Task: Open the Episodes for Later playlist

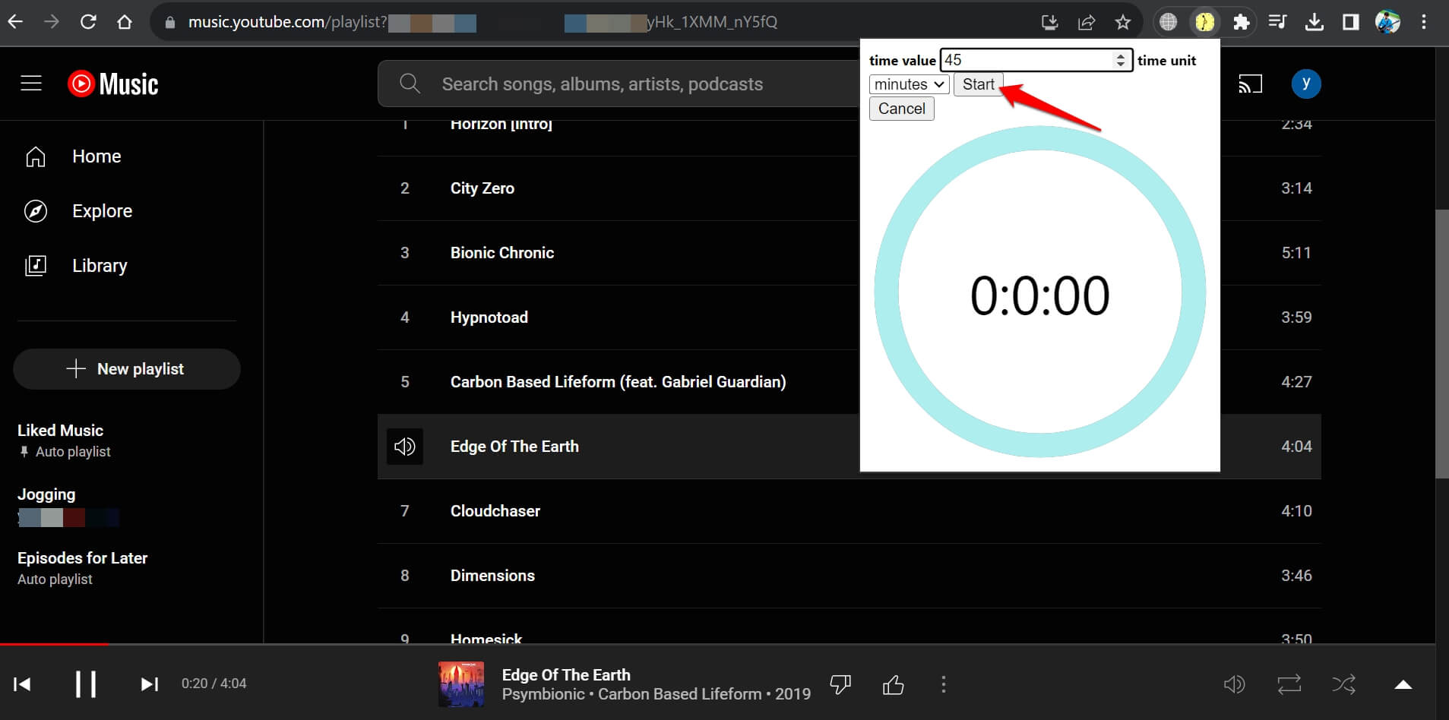Action: tap(82, 558)
